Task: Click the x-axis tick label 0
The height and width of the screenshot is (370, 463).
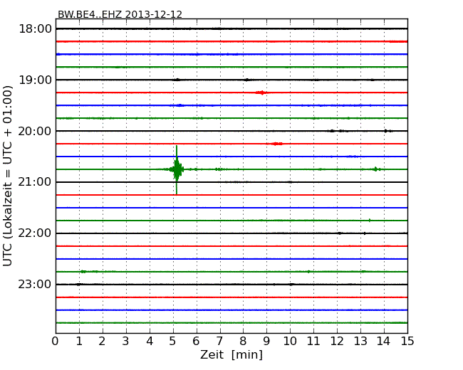Action: [56, 342]
